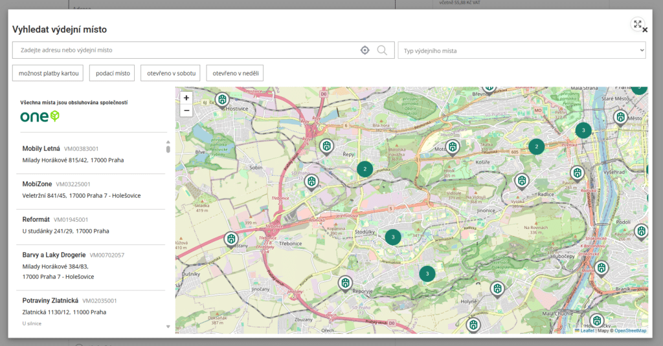Zoom out on the map
Screen dimensions: 663x346
(186, 111)
